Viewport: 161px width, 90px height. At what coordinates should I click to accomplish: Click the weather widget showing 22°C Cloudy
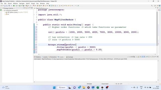pyautogui.click(x=6, y=87)
